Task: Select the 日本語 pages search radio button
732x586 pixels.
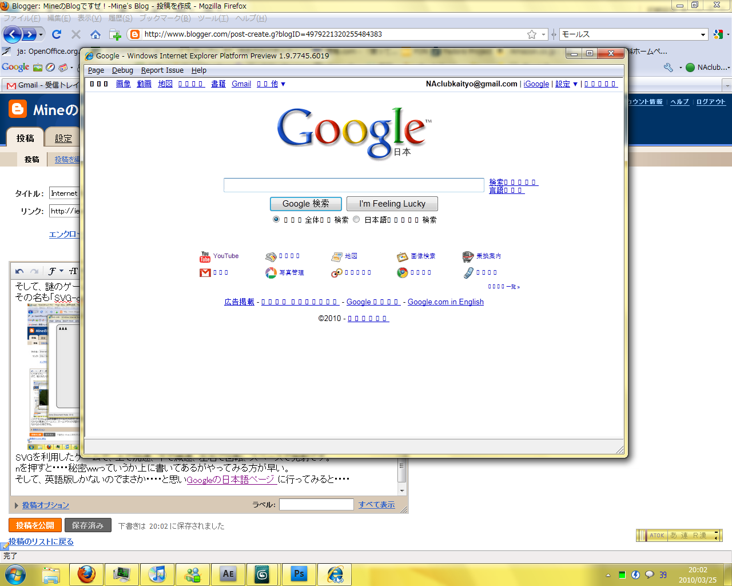Action: point(356,220)
